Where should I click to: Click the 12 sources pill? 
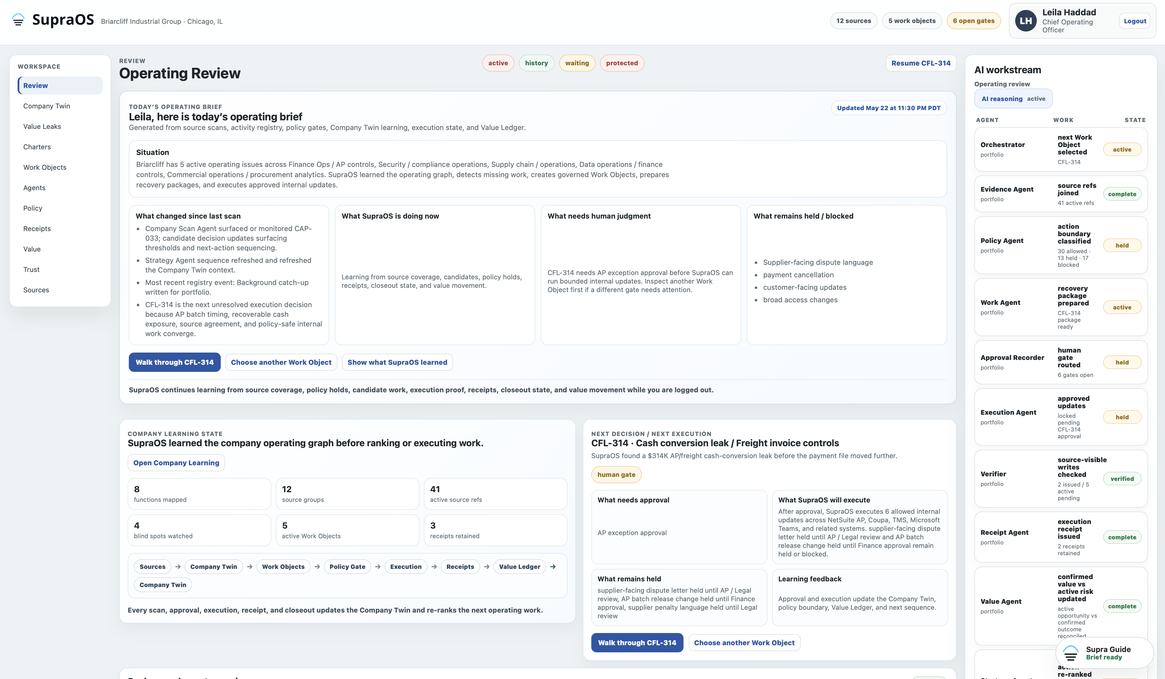tap(853, 21)
